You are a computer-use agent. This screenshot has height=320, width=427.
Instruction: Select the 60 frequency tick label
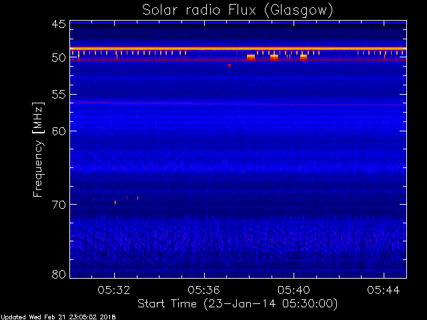[59, 131]
